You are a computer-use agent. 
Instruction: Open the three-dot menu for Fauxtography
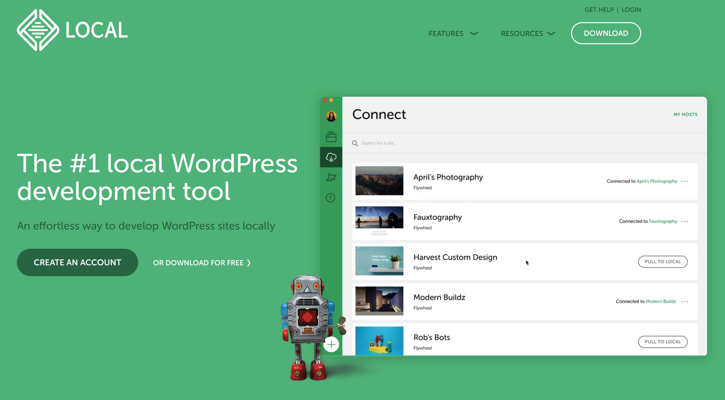coord(684,221)
